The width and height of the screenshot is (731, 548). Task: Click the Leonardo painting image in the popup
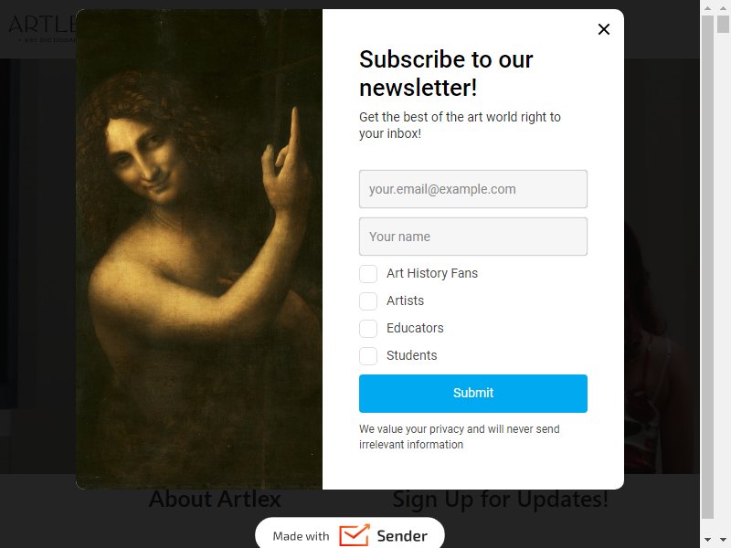tap(199, 249)
